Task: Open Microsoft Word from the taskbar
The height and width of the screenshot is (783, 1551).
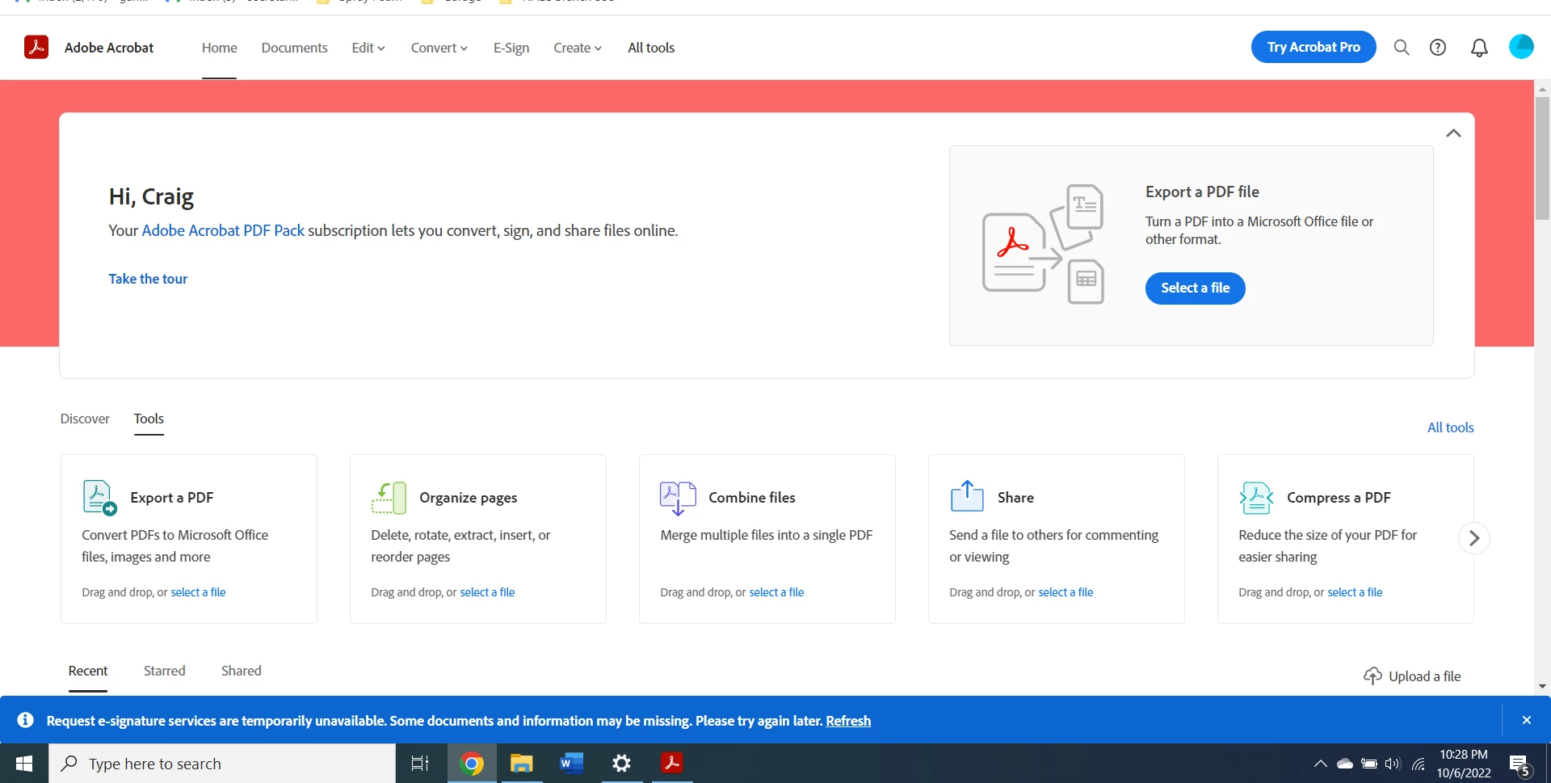Action: coord(572,764)
